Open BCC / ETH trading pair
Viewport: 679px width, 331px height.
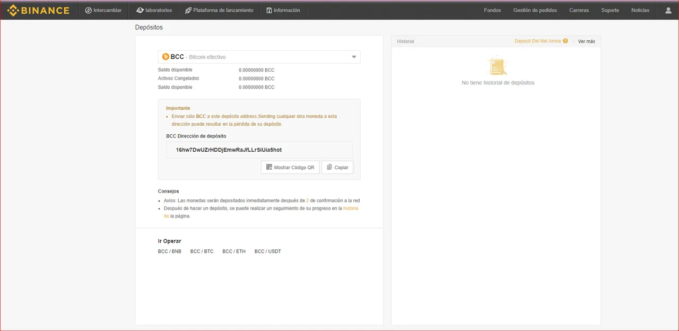pos(234,251)
